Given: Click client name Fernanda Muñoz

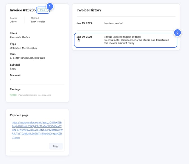Looking at the screenshot, I should [20, 37].
